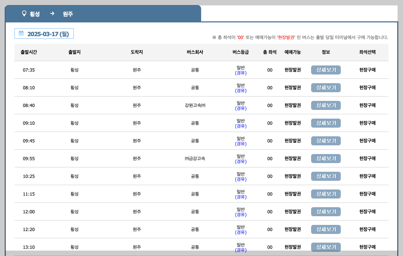This screenshot has height=256, width=403.
Task: Click the arrow icon between 횡성 and 원주
Action: [52, 14]
